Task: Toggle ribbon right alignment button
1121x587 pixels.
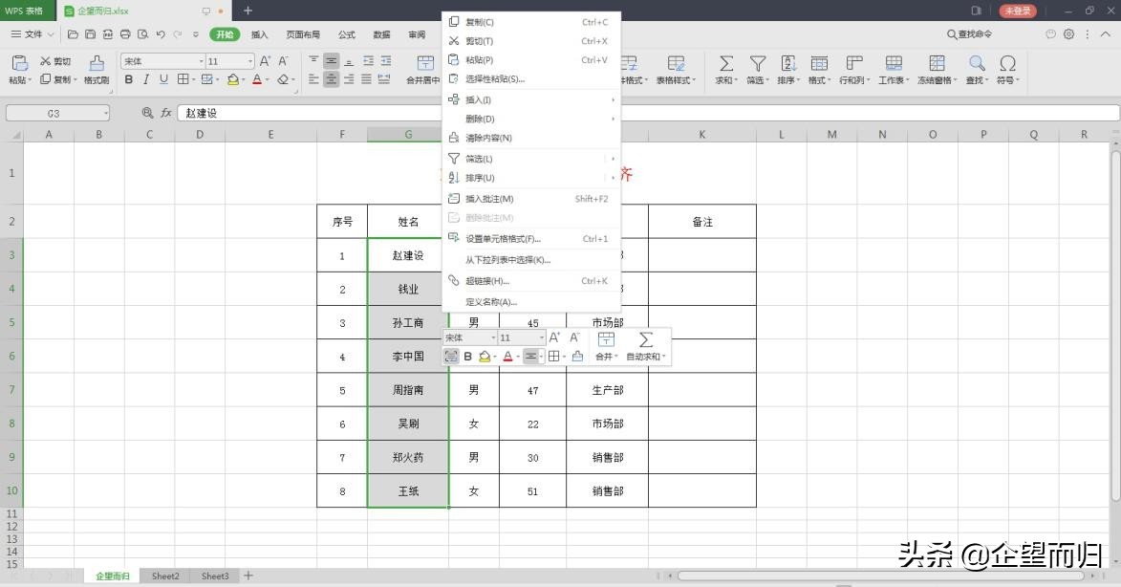Action: point(349,79)
